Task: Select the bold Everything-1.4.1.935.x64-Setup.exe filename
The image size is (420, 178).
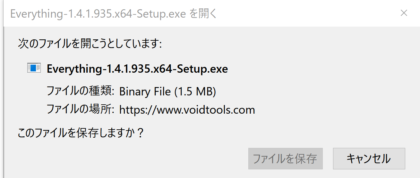Action: click(x=137, y=69)
